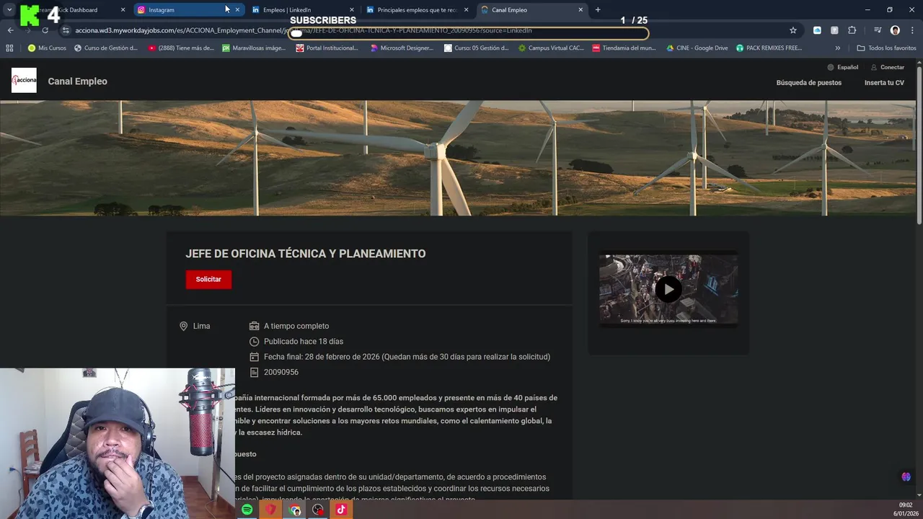Open the Chrome profile avatar
This screenshot has height=519, width=923.
point(895,30)
